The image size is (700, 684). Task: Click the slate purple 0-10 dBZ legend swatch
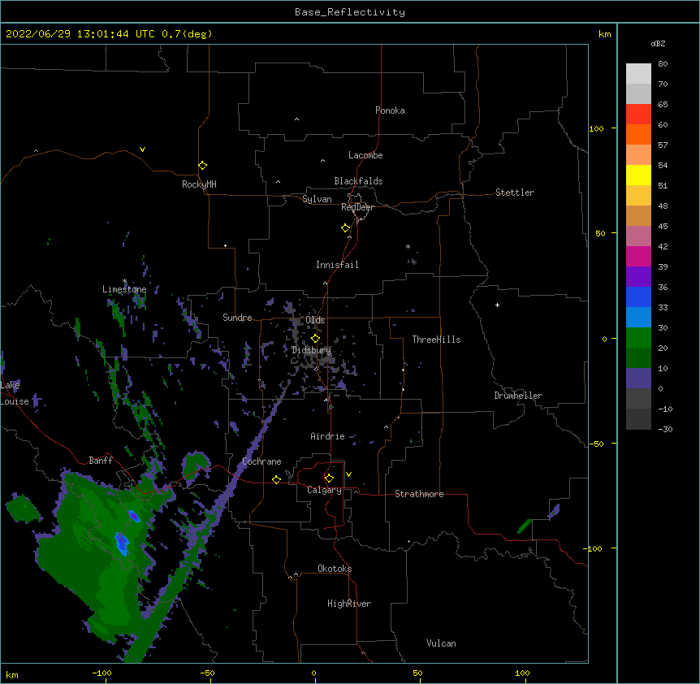pyautogui.click(x=638, y=379)
